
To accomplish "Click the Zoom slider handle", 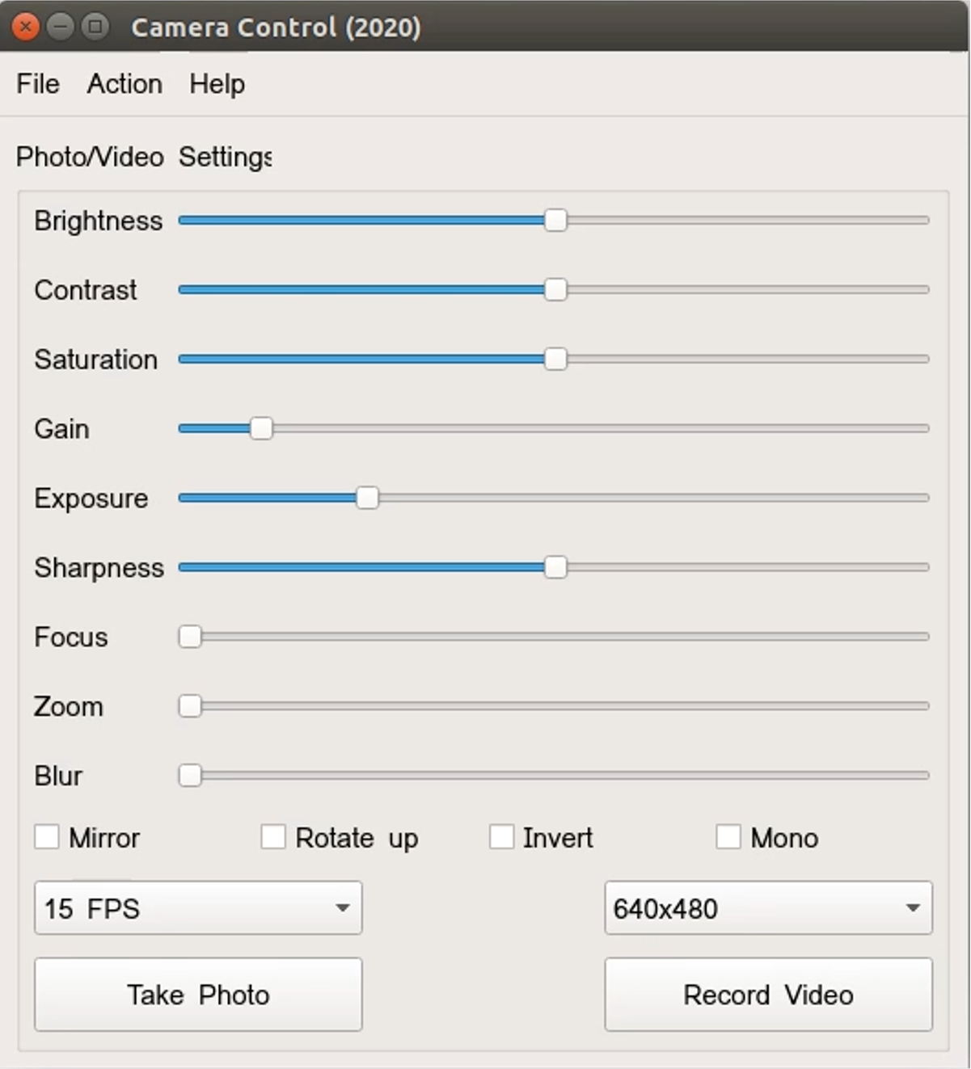I will (190, 706).
